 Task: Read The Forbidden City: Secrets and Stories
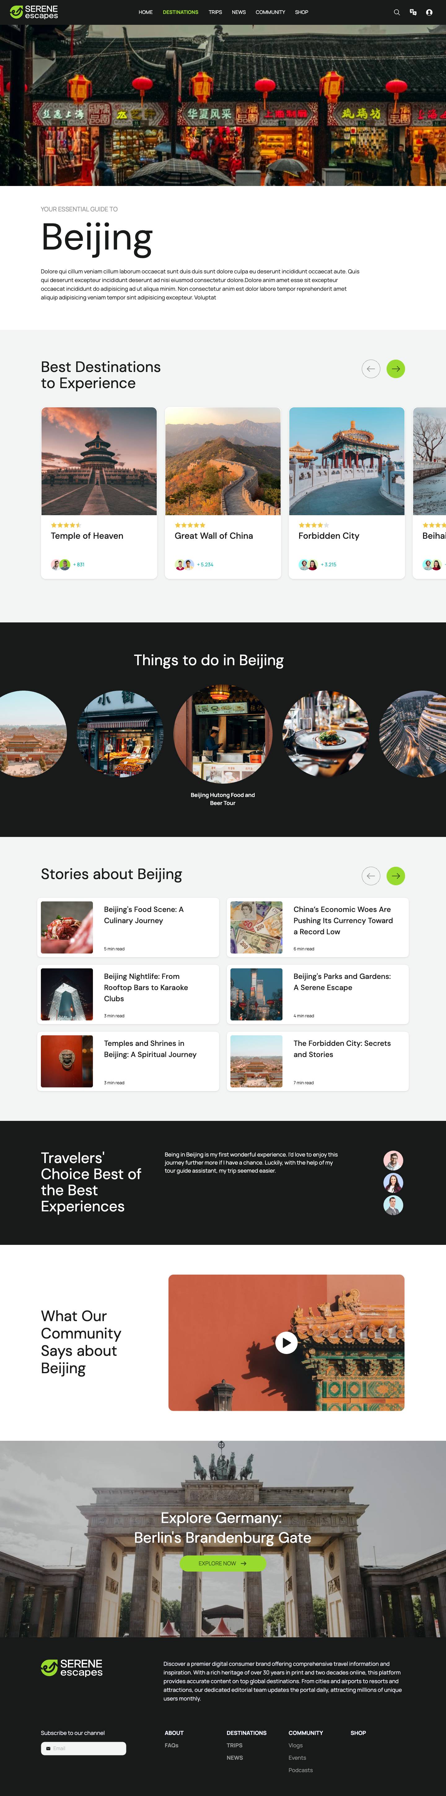tap(342, 1049)
